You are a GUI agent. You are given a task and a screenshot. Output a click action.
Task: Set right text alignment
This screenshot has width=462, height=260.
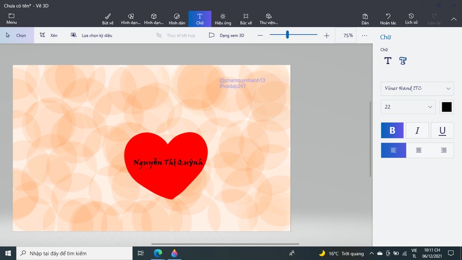(443, 150)
